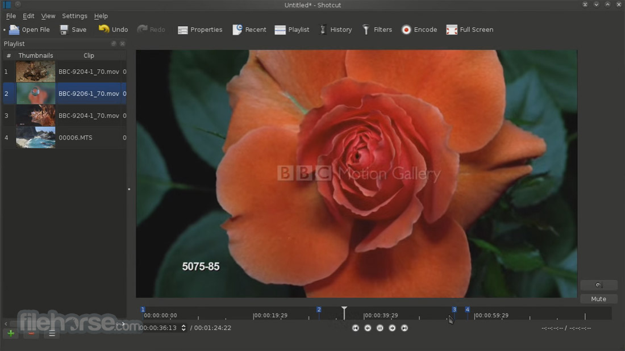This screenshot has height=351, width=625.
Task: Click the Clip column header
Action: pyautogui.click(x=89, y=56)
